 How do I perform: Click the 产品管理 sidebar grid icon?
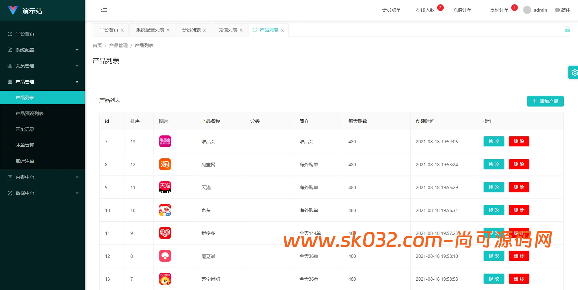(x=10, y=82)
